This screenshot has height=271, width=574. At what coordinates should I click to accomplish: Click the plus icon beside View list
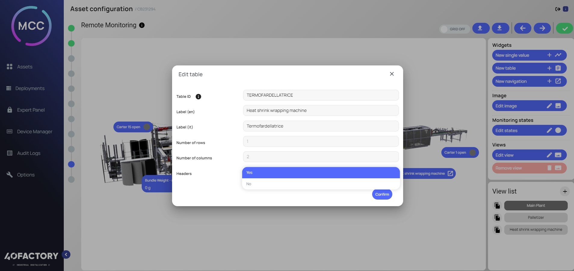pyautogui.click(x=565, y=191)
